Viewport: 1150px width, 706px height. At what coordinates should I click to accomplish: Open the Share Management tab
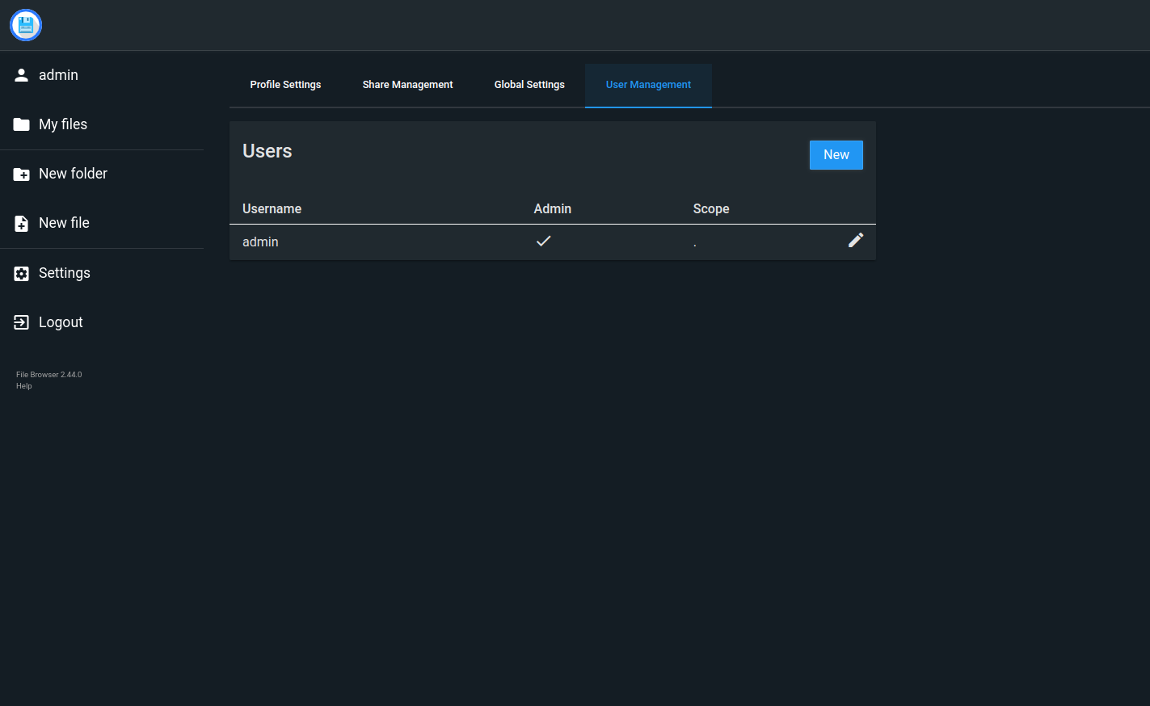click(x=407, y=85)
